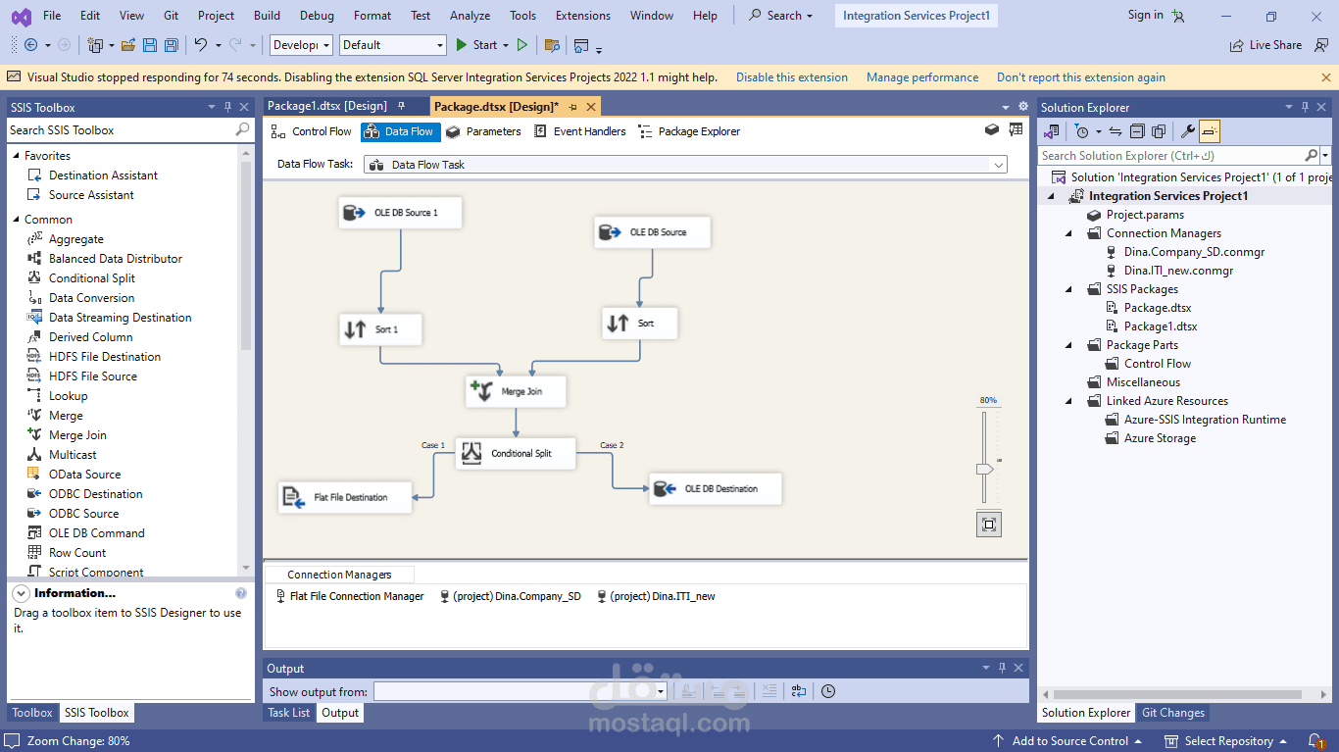Click the Live Share button
This screenshot has width=1339, height=752.
pyautogui.click(x=1265, y=45)
